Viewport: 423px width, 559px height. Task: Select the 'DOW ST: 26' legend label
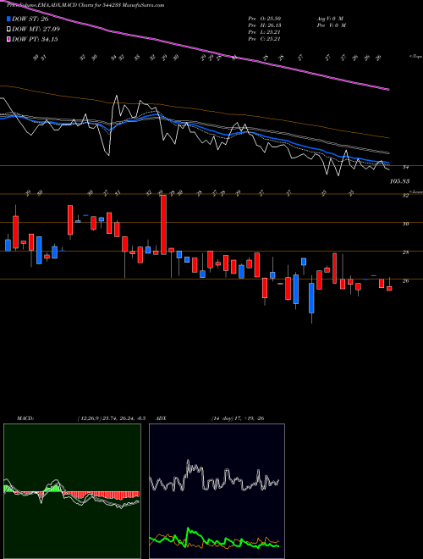pos(30,19)
